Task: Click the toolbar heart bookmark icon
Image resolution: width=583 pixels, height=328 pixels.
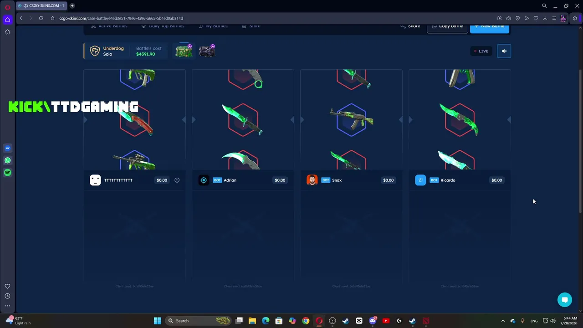Action: pyautogui.click(x=536, y=18)
